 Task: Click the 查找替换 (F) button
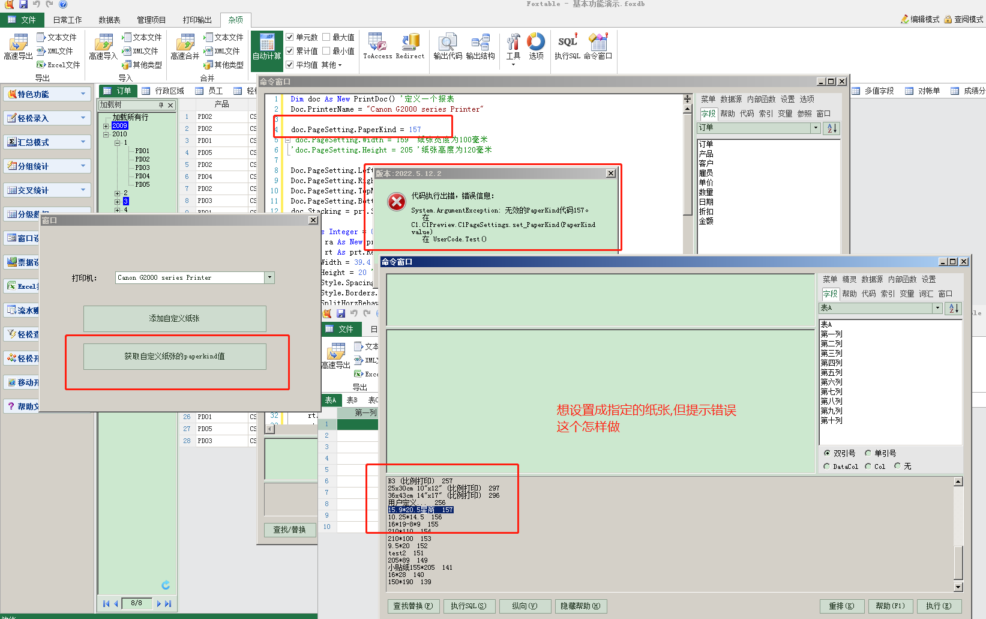pos(413,606)
